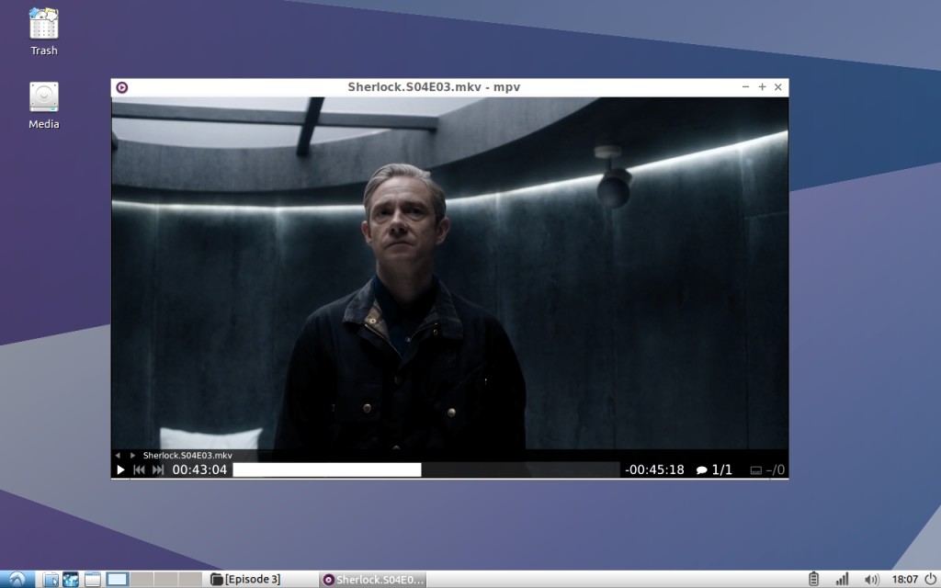Cycle subtitle track -/0 icon
The image size is (941, 588).
(x=767, y=469)
